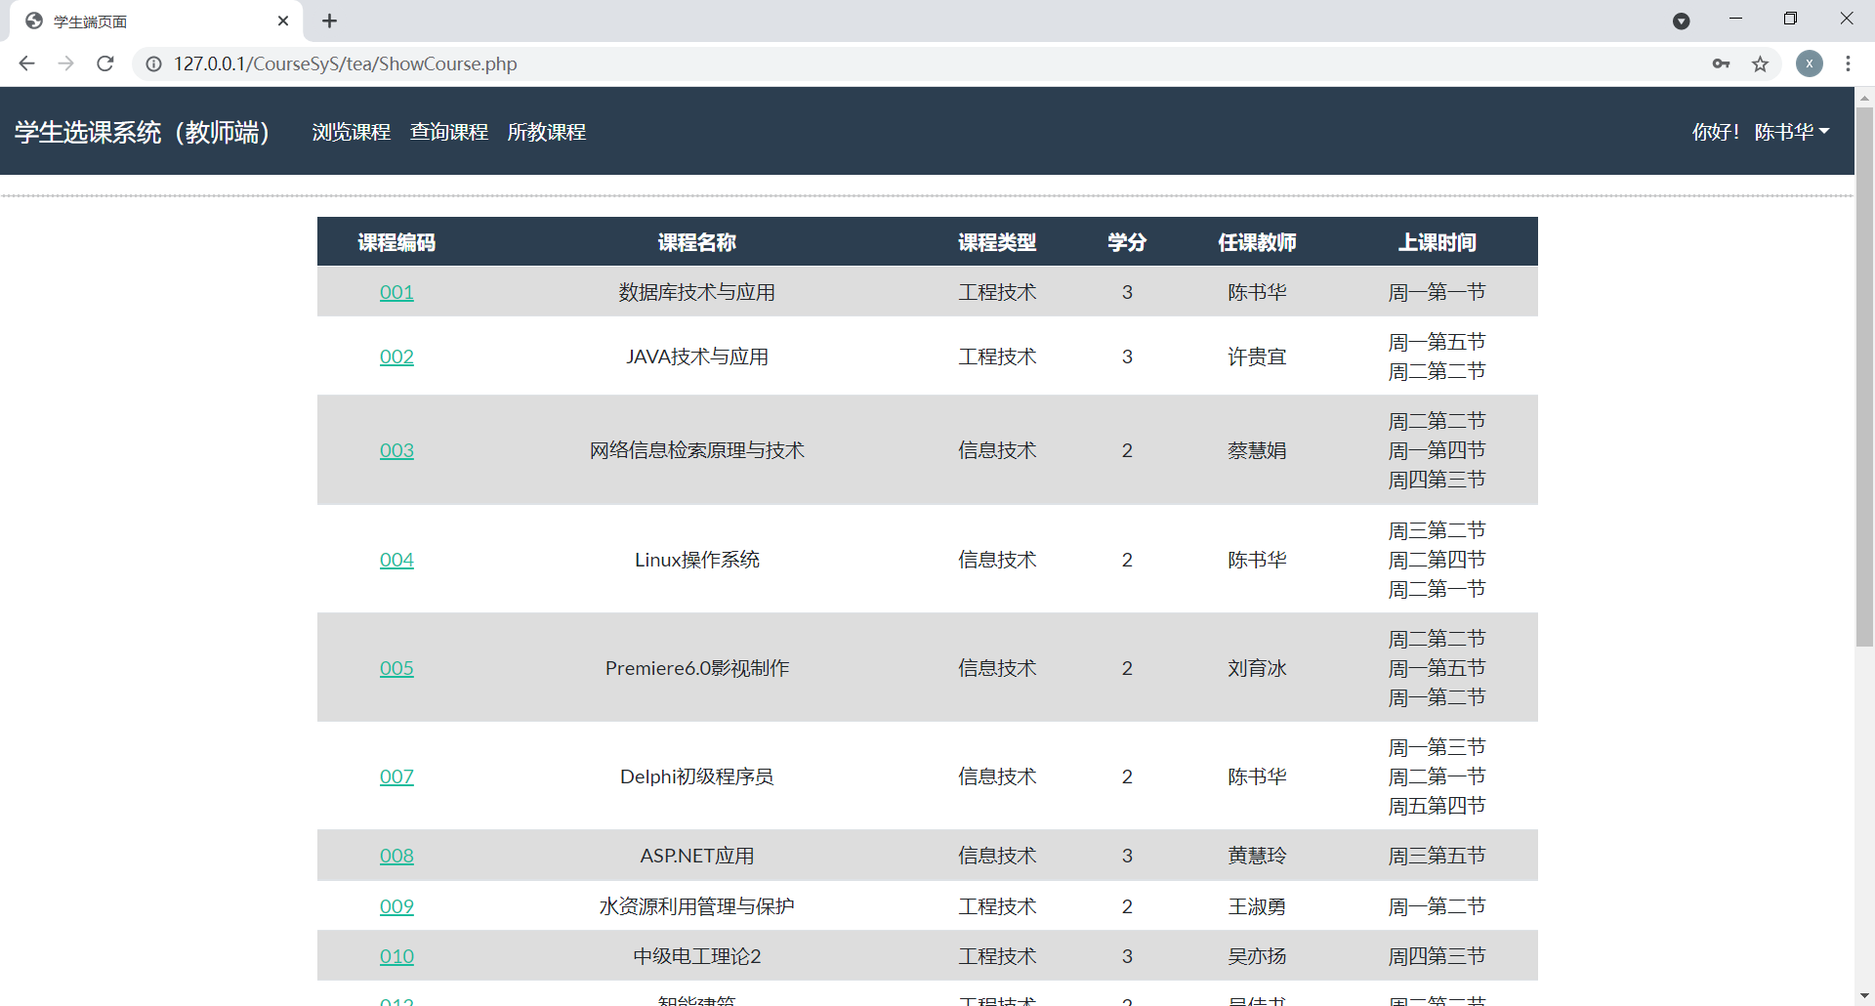Screen dimensions: 1875x1006
Task: Select the ASP.NET应用 course name cell
Action: (697, 856)
